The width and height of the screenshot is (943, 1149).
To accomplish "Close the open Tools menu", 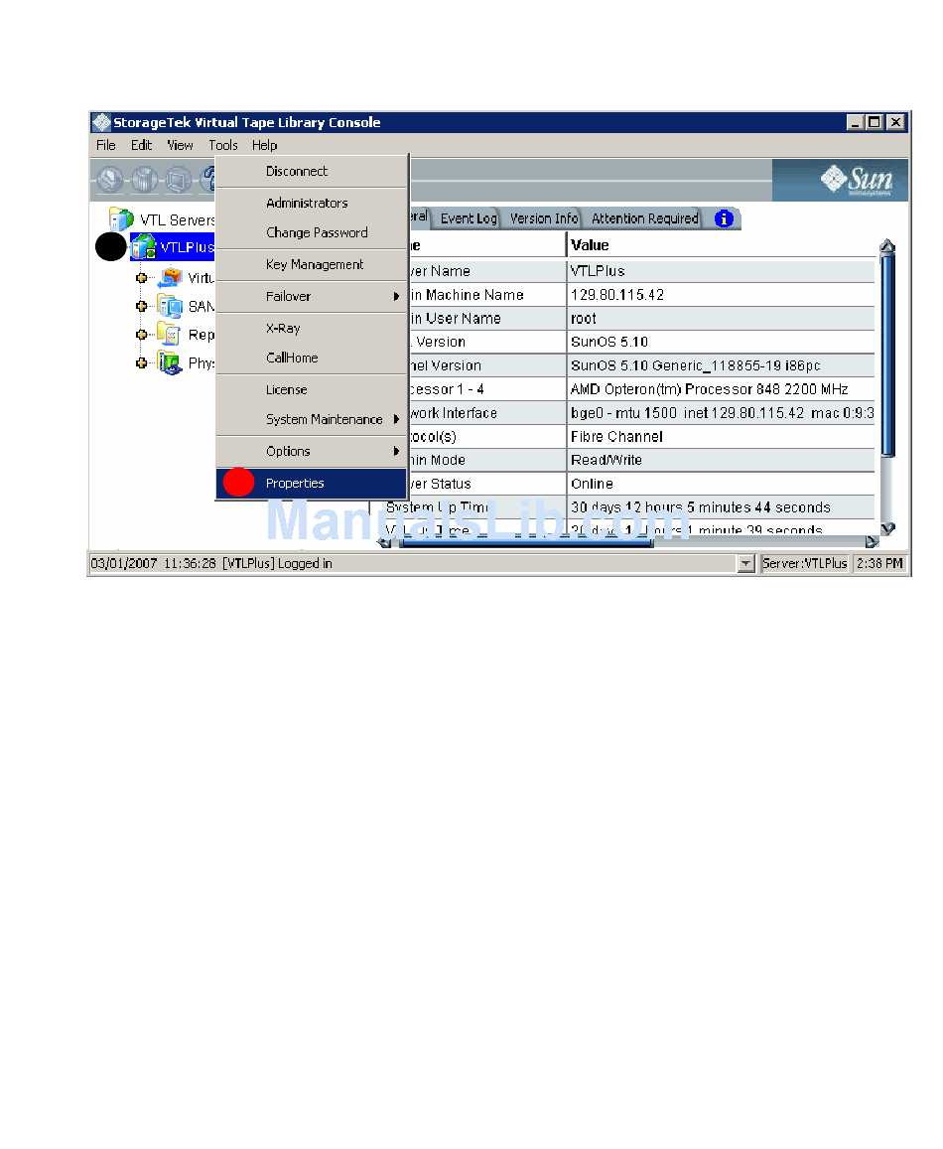I will [x=223, y=145].
